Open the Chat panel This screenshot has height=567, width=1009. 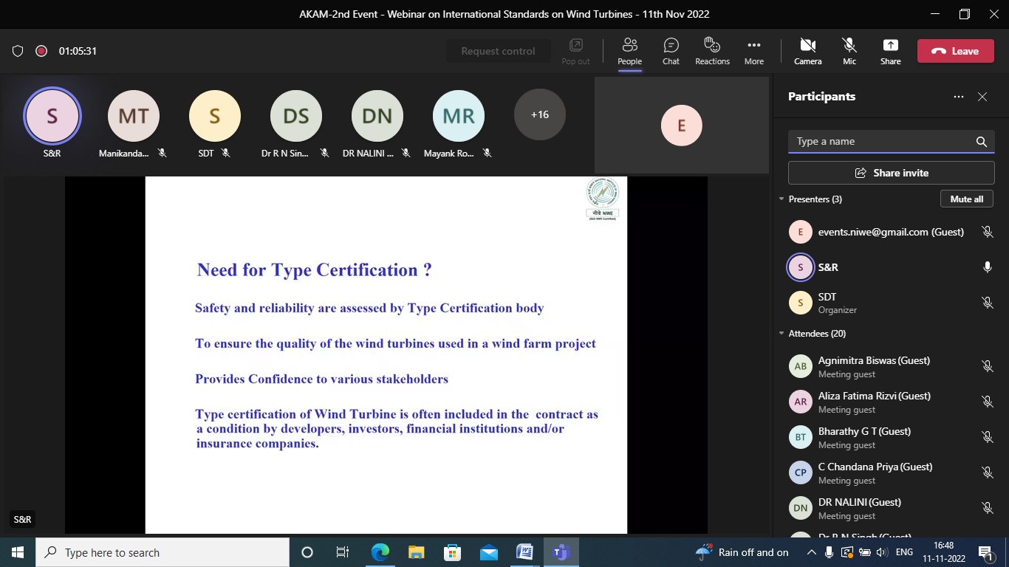tap(671, 51)
